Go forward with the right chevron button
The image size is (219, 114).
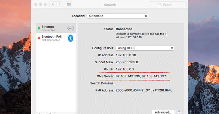click(x=60, y=4)
